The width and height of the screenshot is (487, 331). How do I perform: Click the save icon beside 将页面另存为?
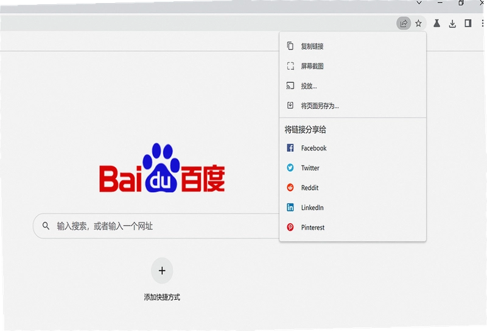290,105
